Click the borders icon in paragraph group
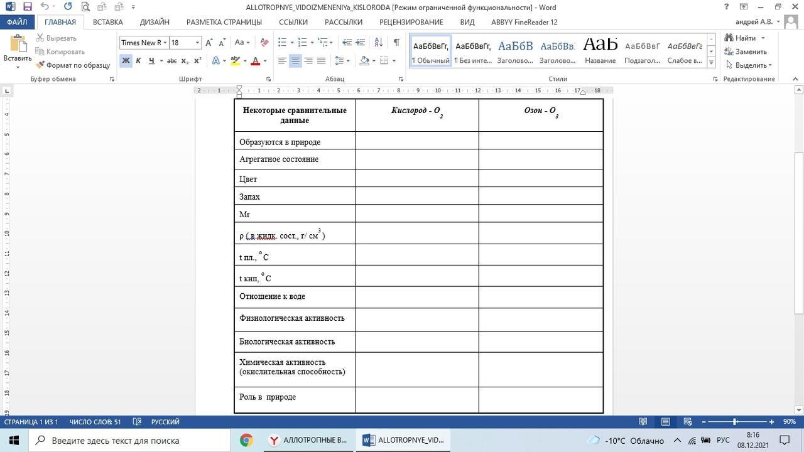Screen dimensions: 804x452 point(384,61)
